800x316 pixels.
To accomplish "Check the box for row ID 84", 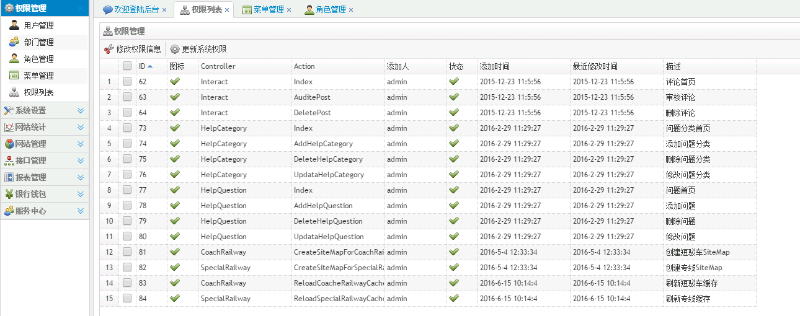I will [127, 298].
